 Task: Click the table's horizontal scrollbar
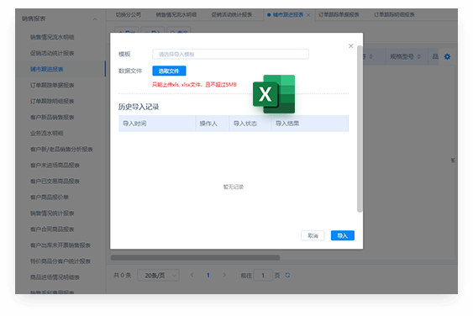[195, 258]
